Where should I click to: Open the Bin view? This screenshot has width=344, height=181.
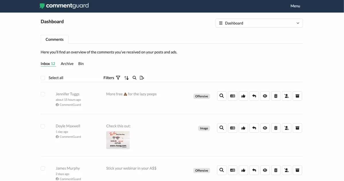(81, 63)
